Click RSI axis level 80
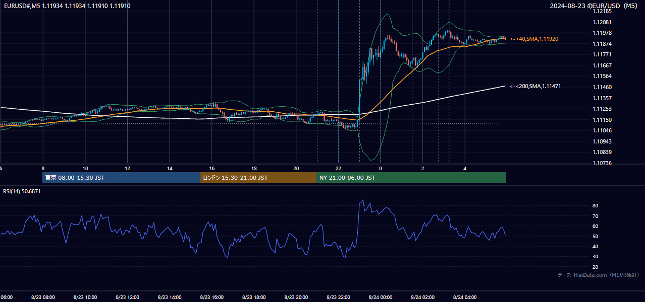The height and width of the screenshot is (302, 645). point(596,206)
